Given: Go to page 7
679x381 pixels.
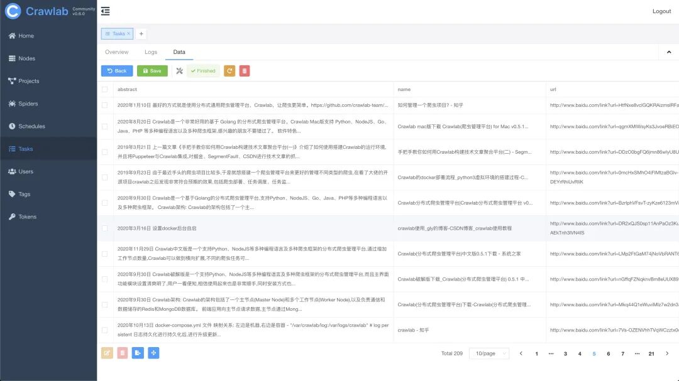Looking at the screenshot, I should [622, 354].
